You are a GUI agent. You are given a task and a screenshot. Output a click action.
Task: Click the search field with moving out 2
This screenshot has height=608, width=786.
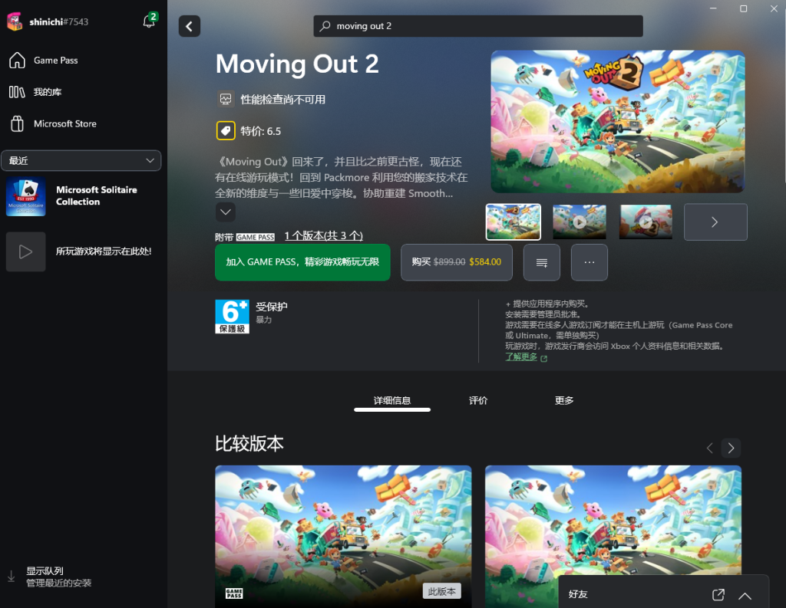point(478,26)
